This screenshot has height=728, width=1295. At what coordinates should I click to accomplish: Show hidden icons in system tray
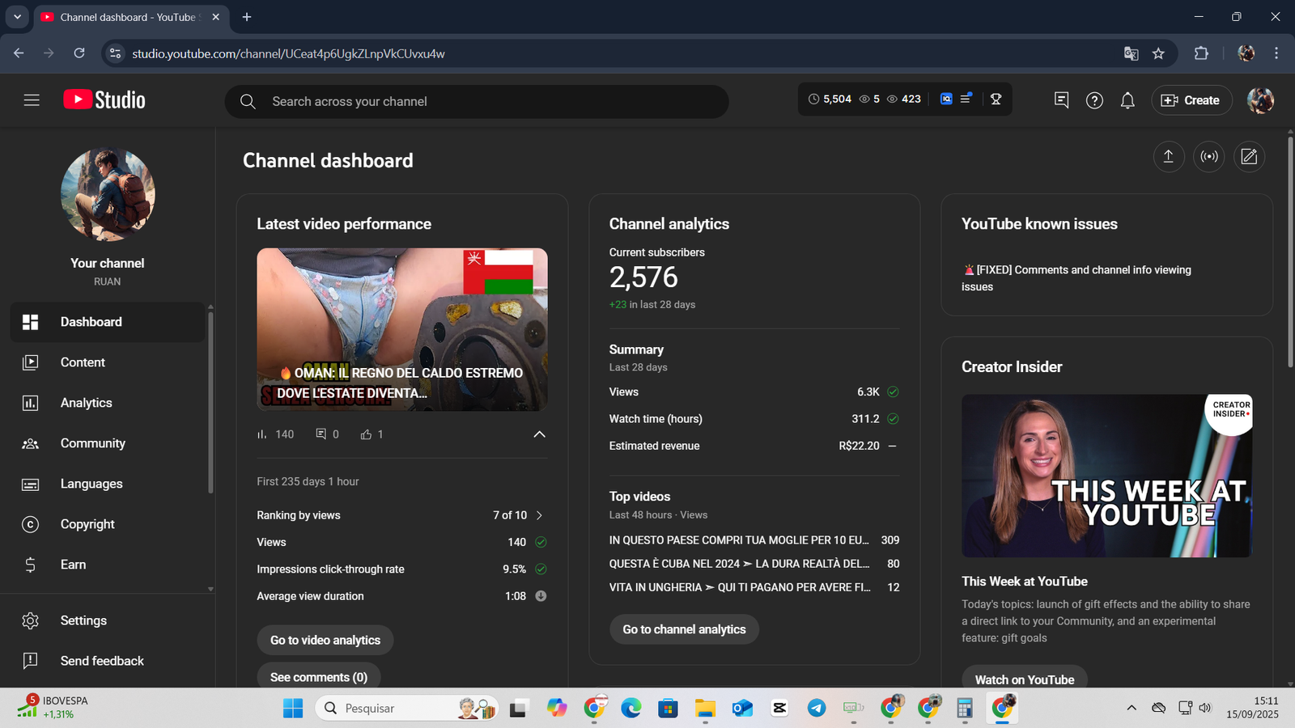coord(1131,708)
